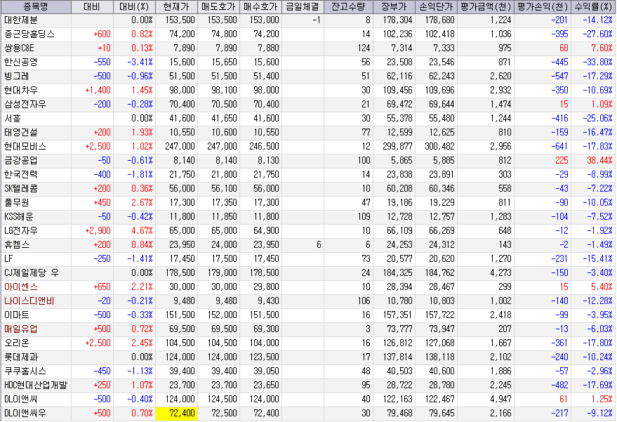
Task: Select the DL이앤씨 stock name
Action: [21, 400]
